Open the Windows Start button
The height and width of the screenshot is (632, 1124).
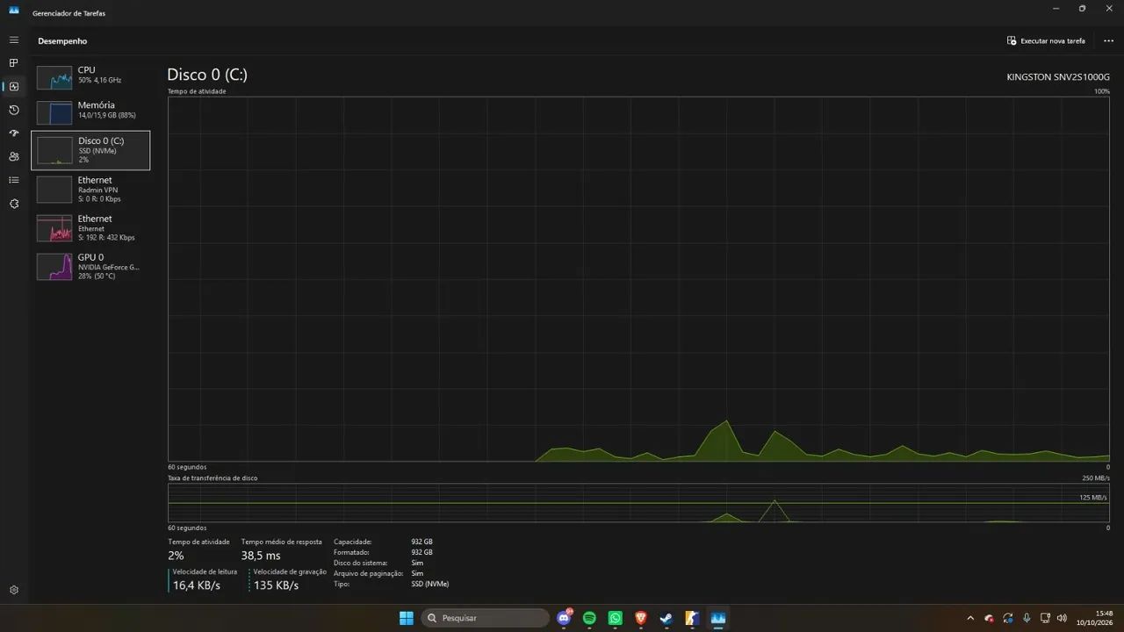coord(407,618)
